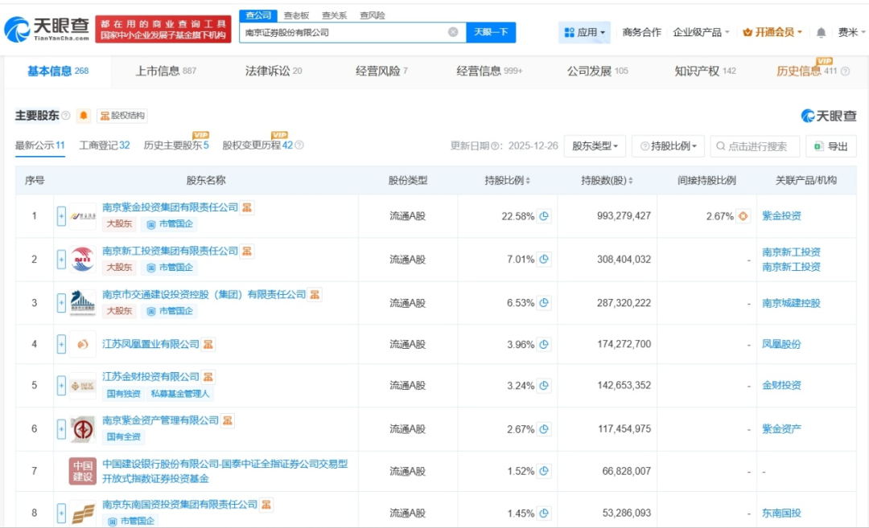Screen dimensions: 869x528
Task: Open 南京城建控股 related product link
Action: pos(791,303)
